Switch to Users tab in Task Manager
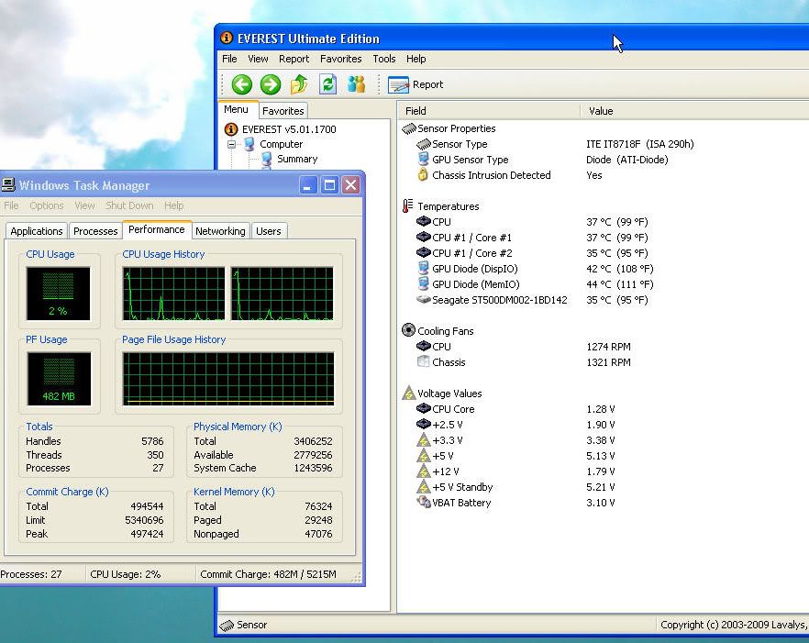809x643 pixels. (x=269, y=231)
